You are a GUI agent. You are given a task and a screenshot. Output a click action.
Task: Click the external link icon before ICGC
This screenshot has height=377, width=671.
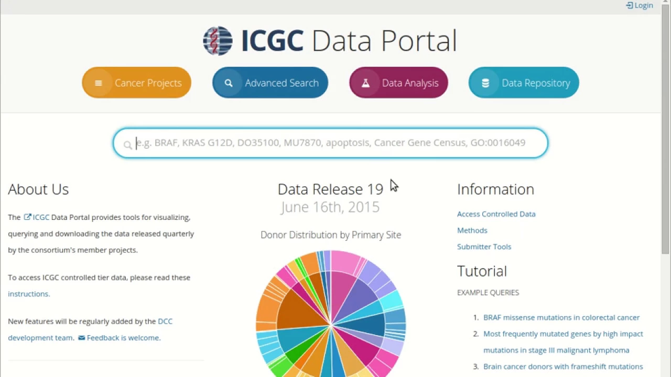coord(27,217)
